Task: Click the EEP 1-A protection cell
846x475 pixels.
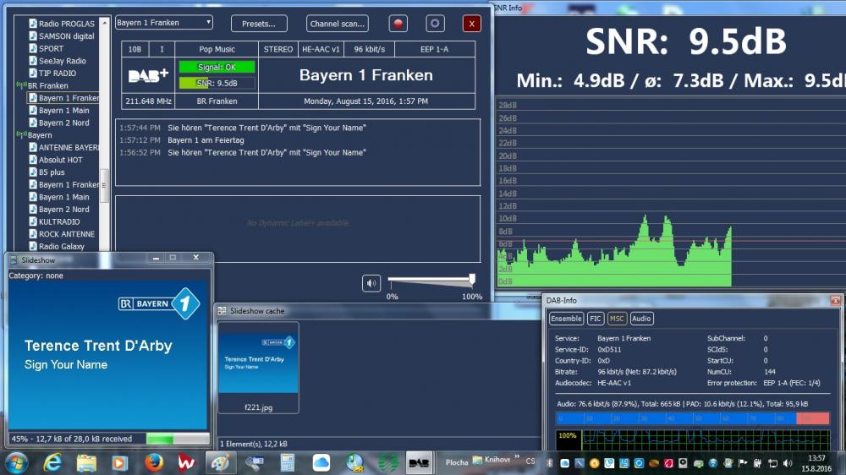Action: click(434, 49)
